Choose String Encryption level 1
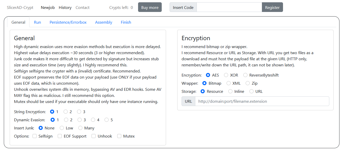Screen dimensions: 342x150 click(x=52, y=112)
